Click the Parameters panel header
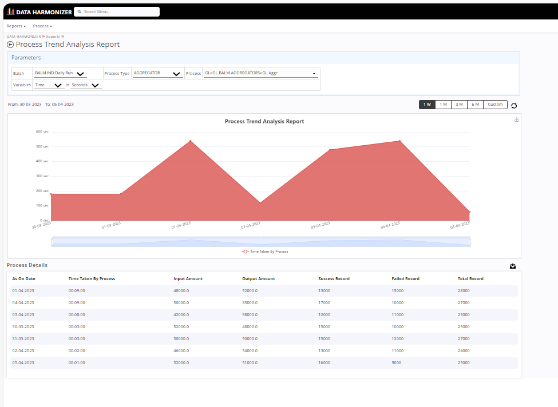 pyautogui.click(x=263, y=58)
